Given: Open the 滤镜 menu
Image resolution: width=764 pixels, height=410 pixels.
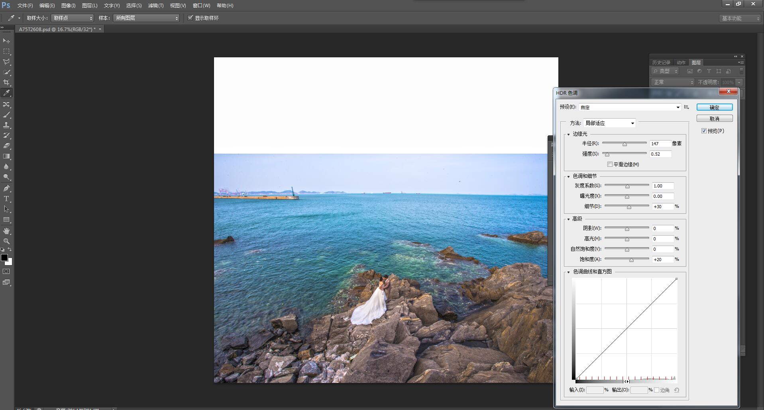Looking at the screenshot, I should tap(155, 6).
